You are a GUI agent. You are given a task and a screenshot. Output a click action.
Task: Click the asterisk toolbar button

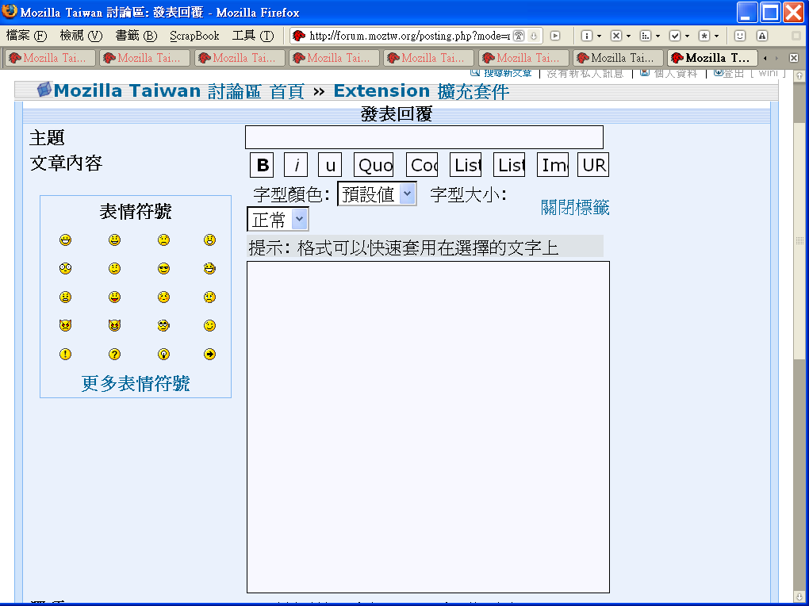704,36
